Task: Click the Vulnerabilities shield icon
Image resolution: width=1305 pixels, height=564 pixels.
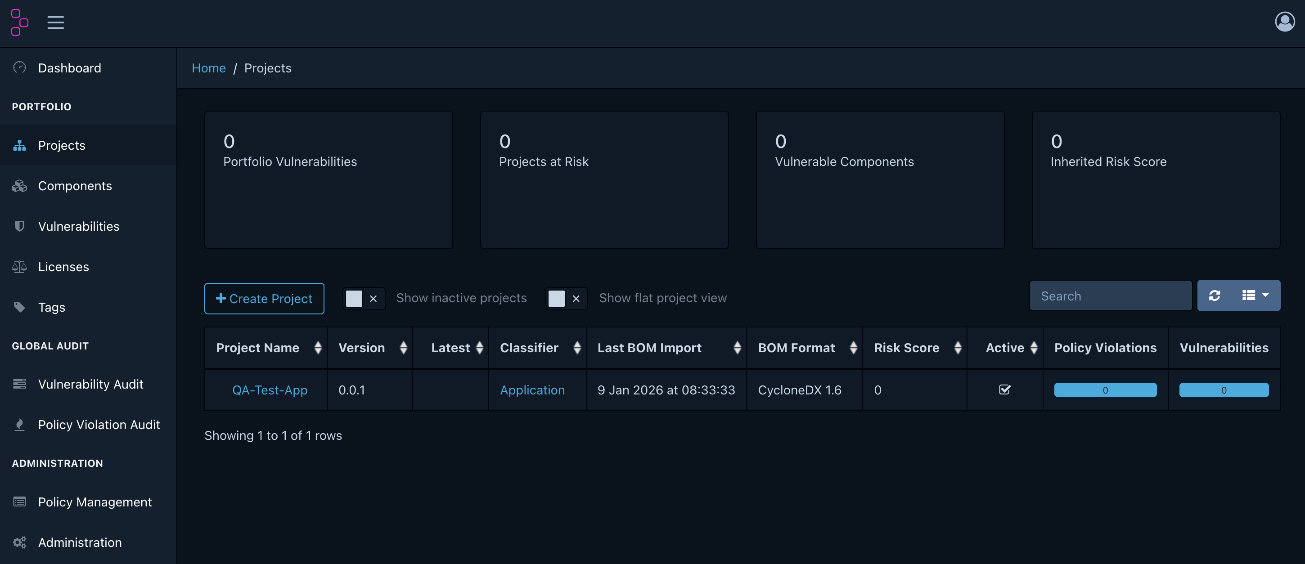Action: coord(19,226)
